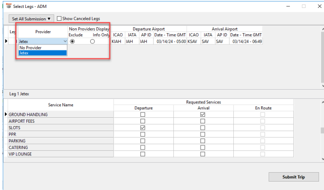Choose Jetex from the provider list
This screenshot has height=190, width=324.
(x=43, y=53)
